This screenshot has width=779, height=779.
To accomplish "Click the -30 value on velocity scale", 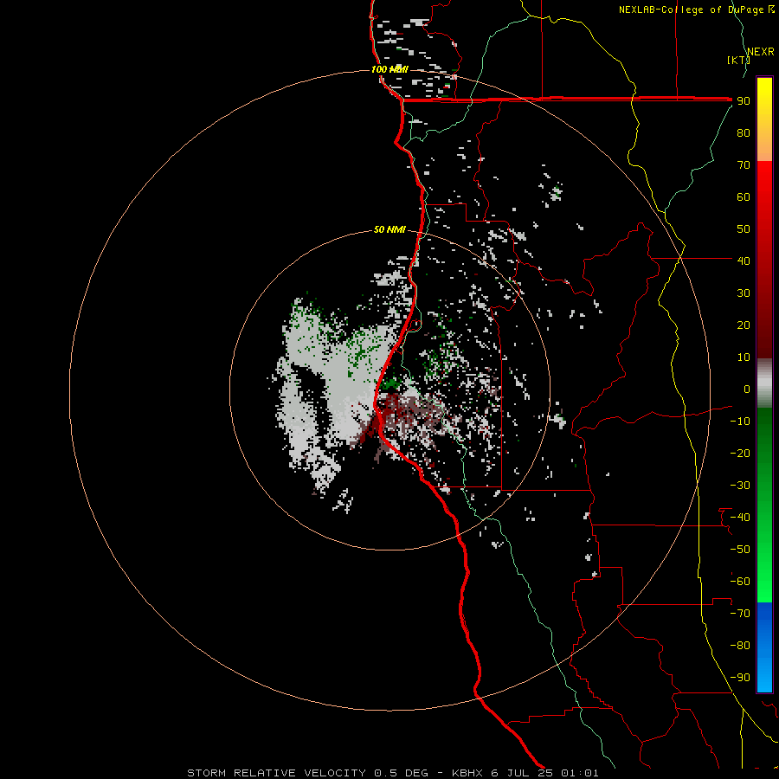I will [740, 486].
